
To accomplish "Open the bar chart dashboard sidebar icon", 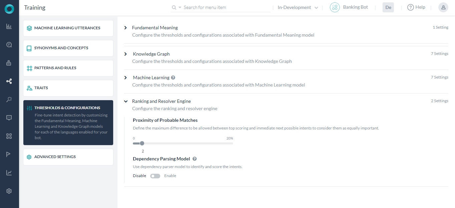I will point(9,26).
